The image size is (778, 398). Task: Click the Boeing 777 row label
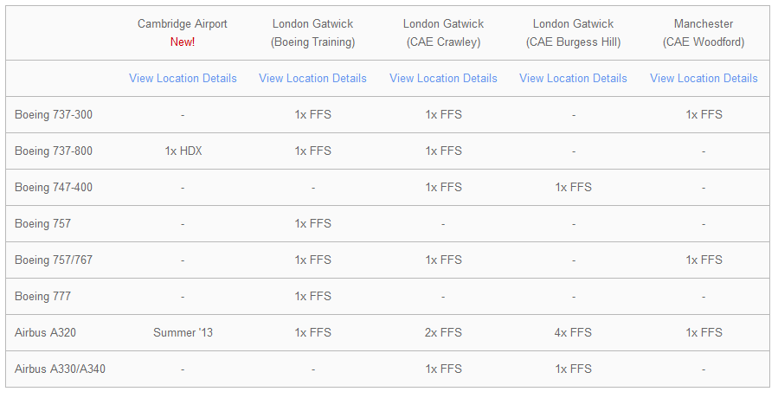tap(42, 296)
